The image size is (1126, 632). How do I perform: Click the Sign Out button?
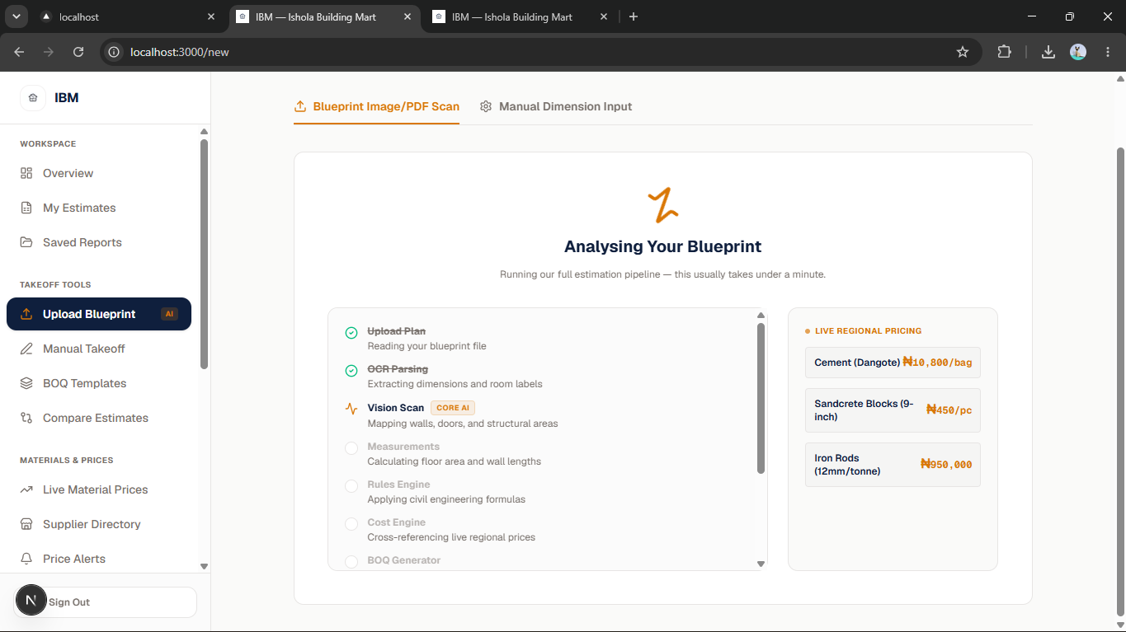105,602
